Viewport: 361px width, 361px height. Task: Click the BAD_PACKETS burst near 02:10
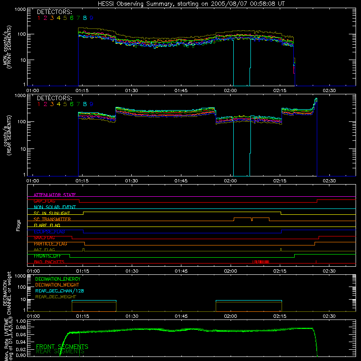(x=261, y=262)
